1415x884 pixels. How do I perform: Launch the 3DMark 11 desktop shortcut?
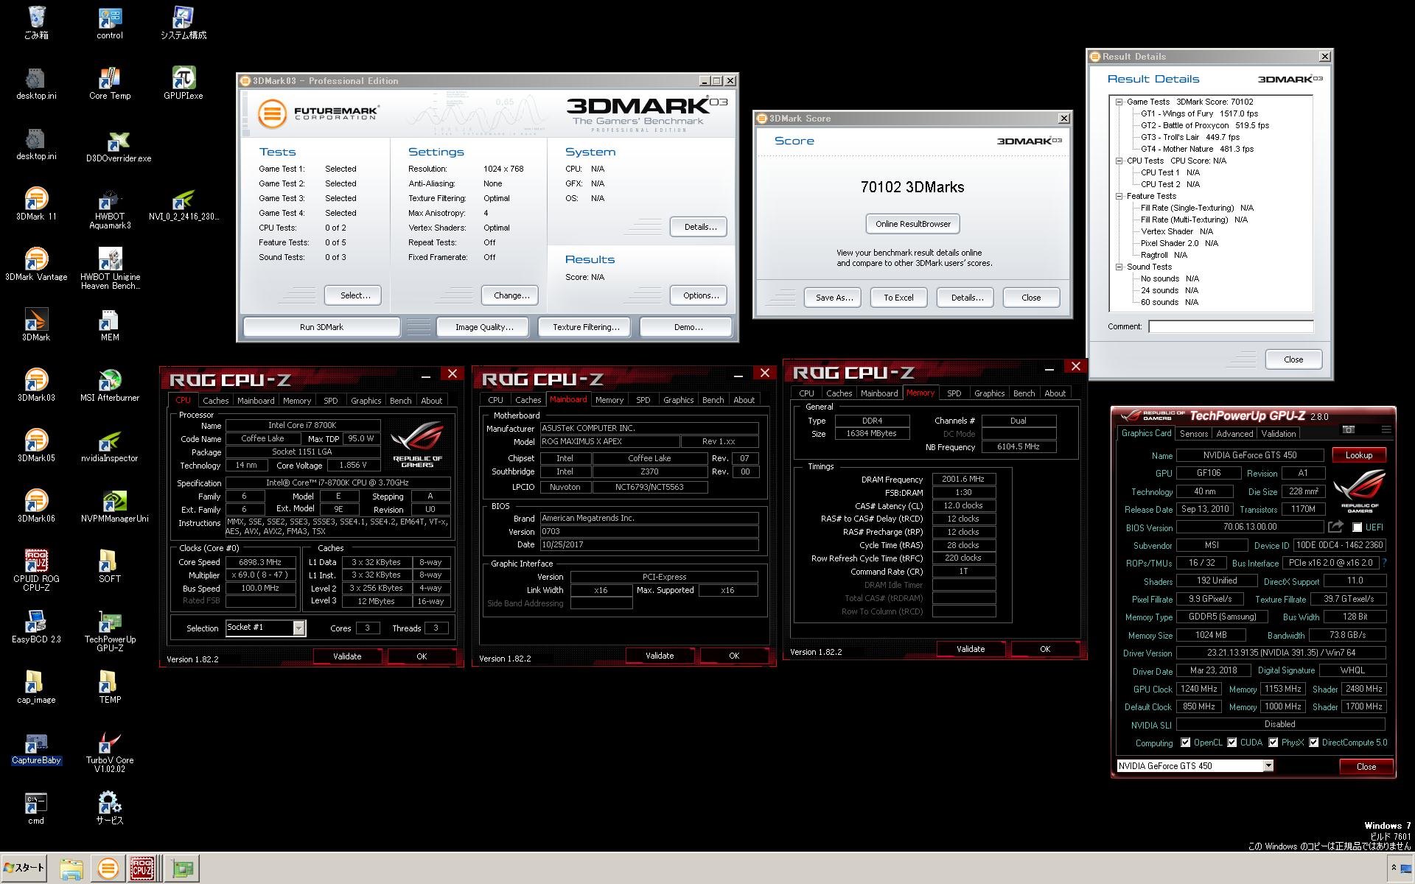tap(35, 204)
